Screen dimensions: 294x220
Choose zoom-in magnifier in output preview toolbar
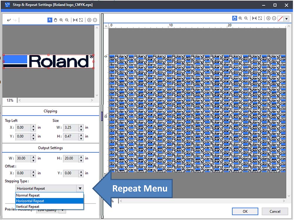click(x=240, y=18)
